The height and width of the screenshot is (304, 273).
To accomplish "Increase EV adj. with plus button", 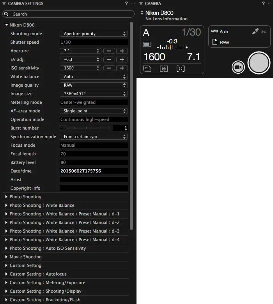I will click(122, 59).
